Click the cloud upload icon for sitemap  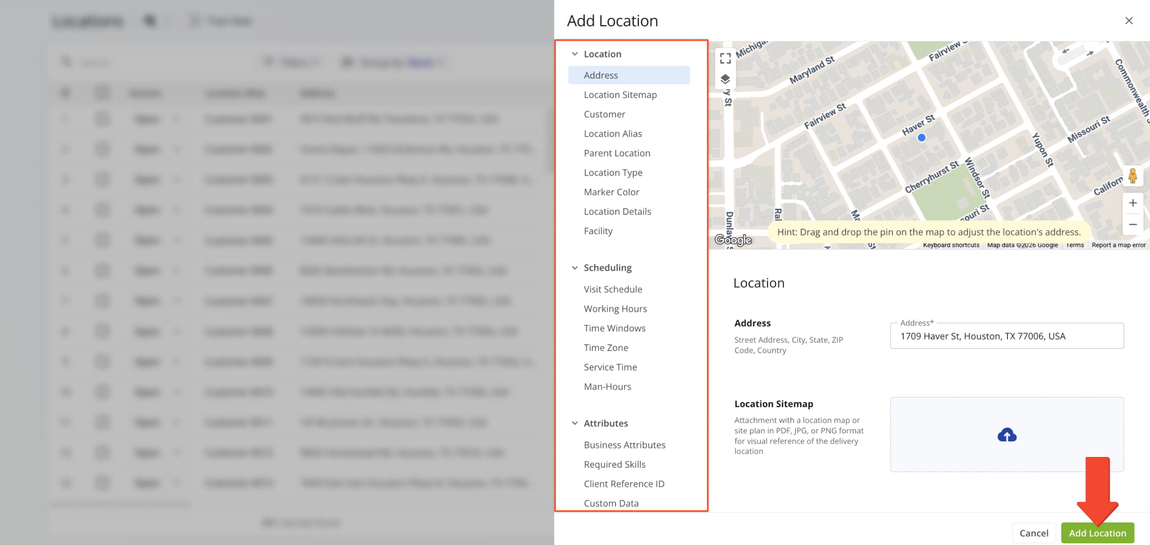[x=1006, y=435]
